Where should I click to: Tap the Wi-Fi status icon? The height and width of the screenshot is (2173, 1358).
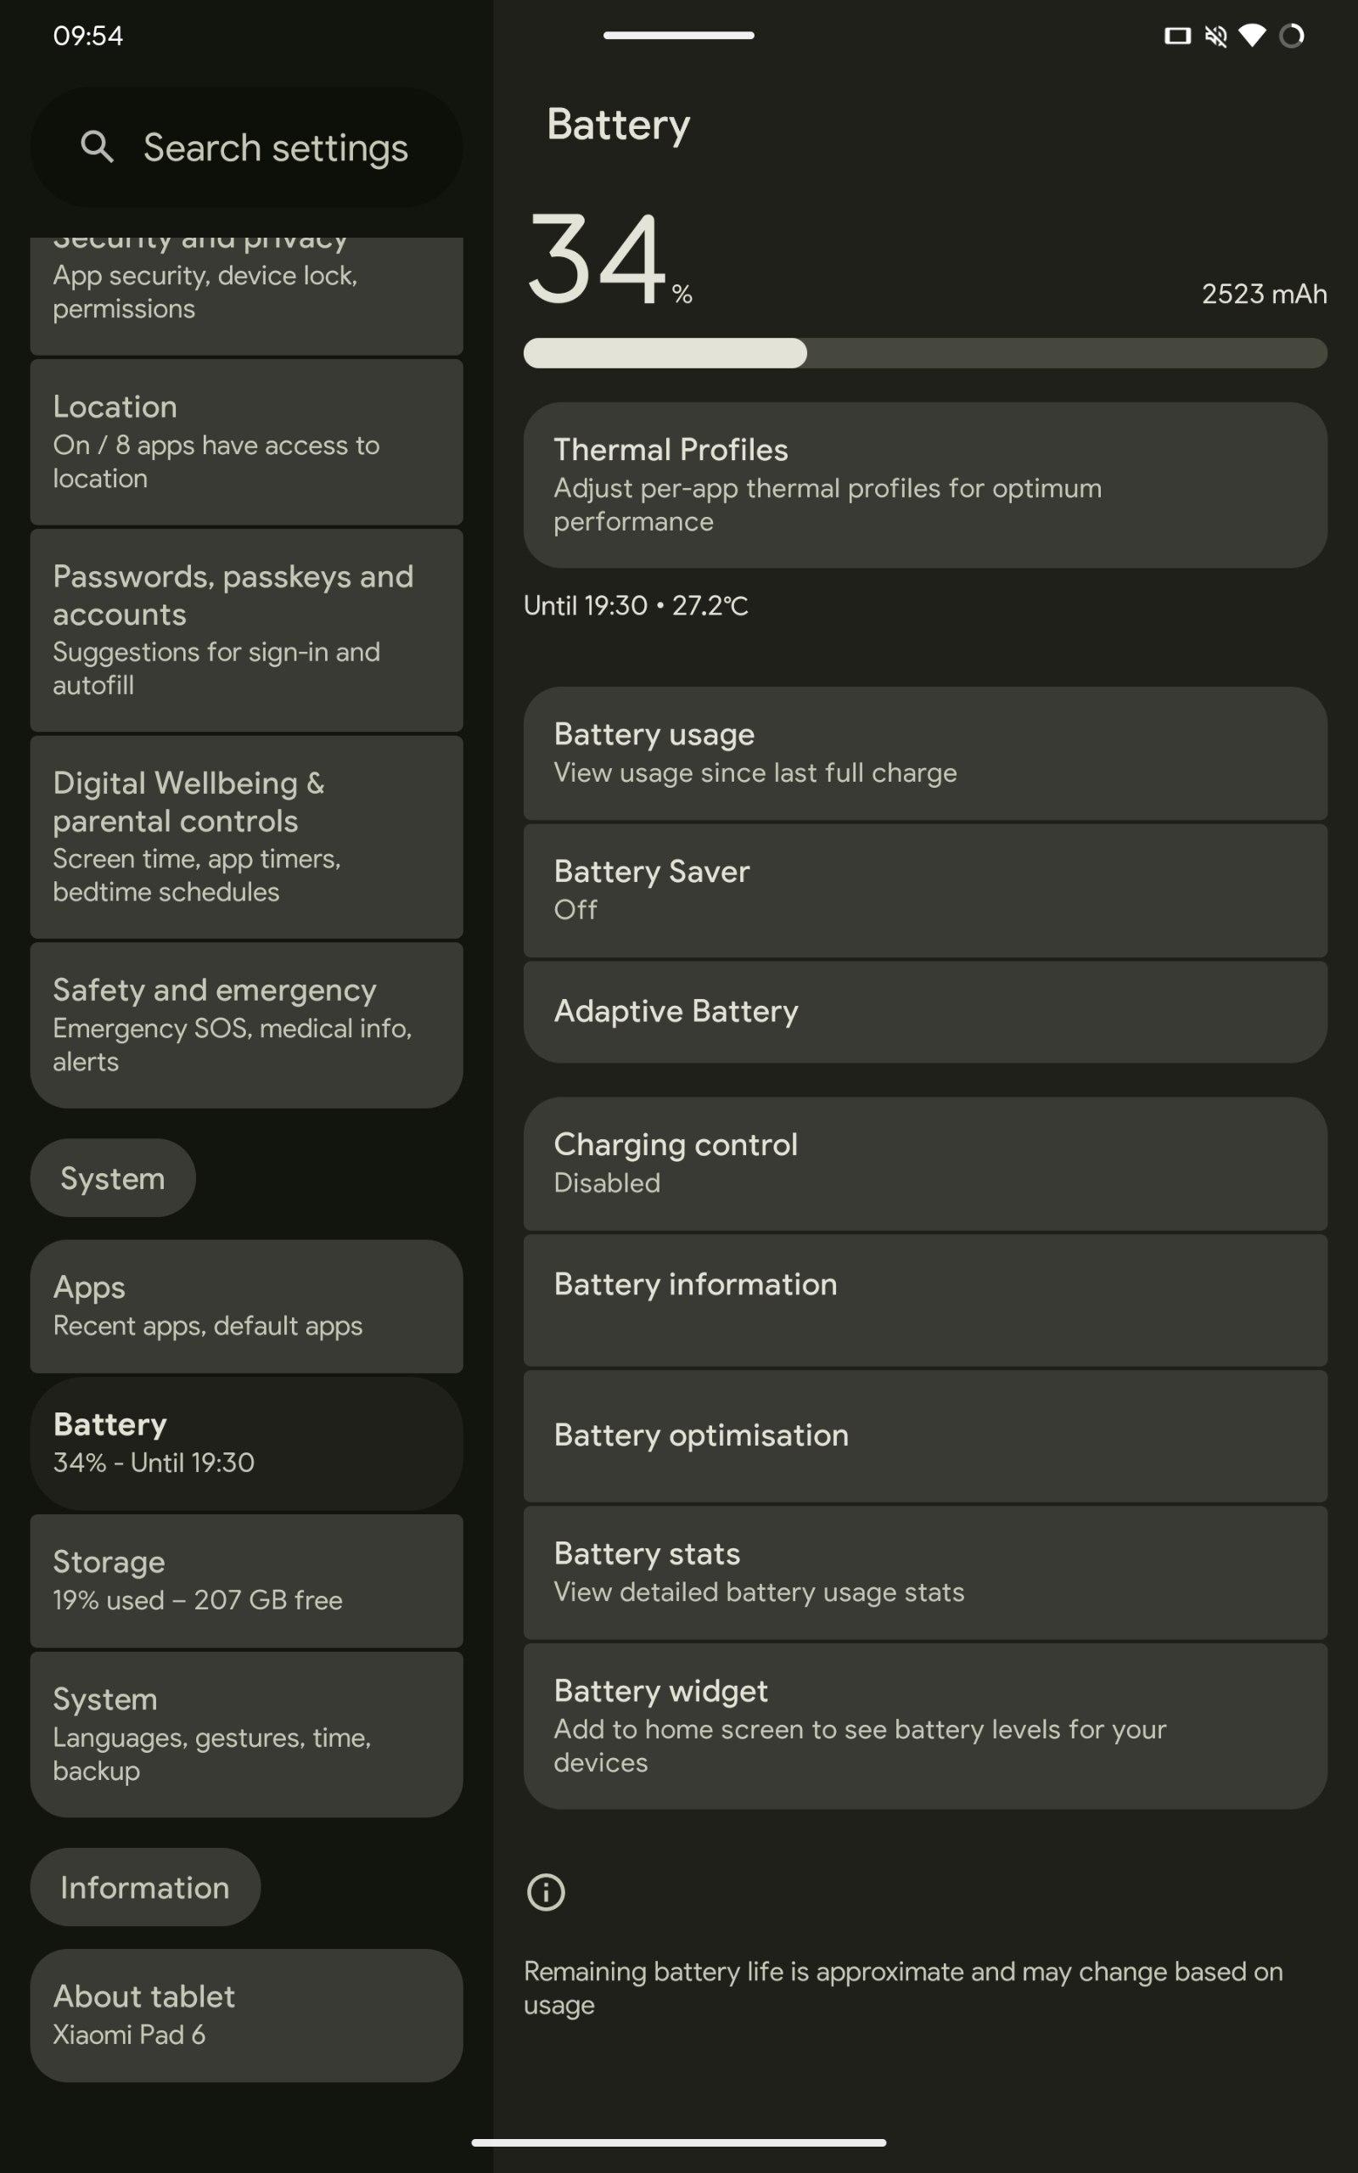(x=1251, y=36)
